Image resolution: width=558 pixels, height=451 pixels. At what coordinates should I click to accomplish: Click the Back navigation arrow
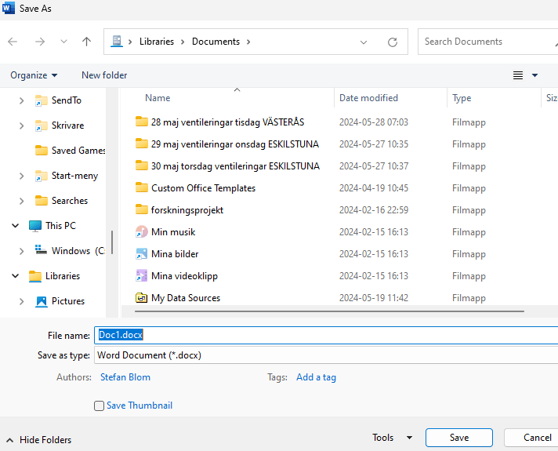click(x=13, y=42)
